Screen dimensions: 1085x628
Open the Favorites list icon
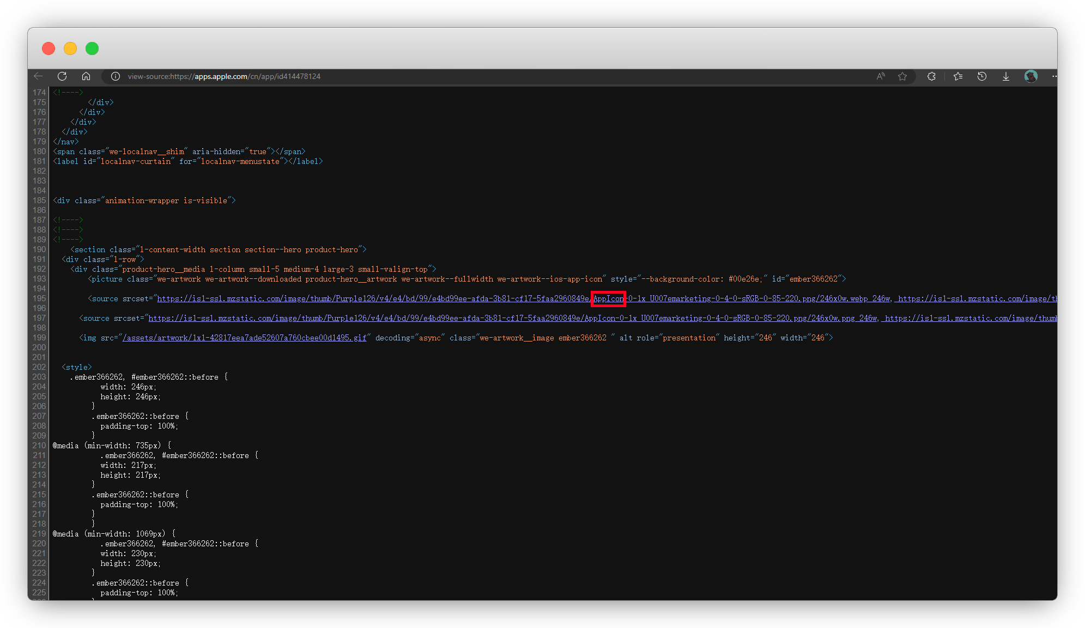(x=958, y=76)
